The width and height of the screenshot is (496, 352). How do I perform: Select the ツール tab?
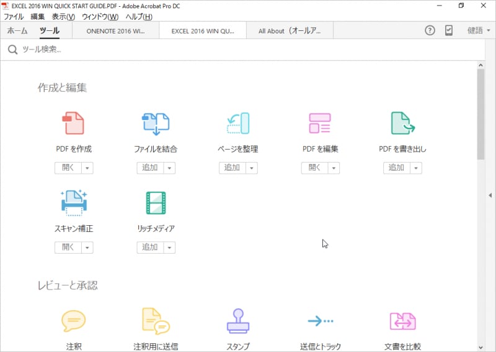(x=50, y=31)
